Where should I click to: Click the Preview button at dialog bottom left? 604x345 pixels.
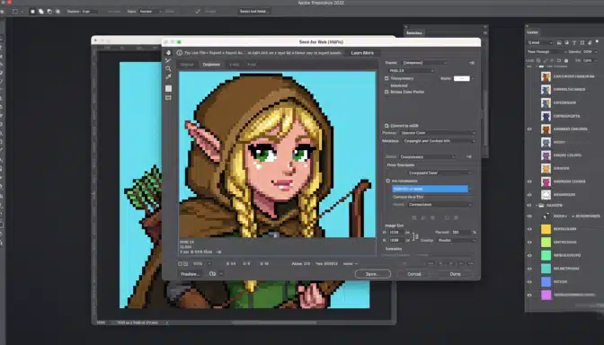pyautogui.click(x=191, y=274)
